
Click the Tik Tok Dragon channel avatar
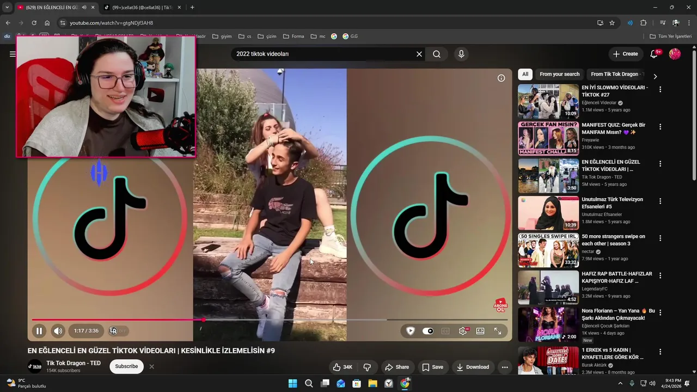click(x=35, y=366)
